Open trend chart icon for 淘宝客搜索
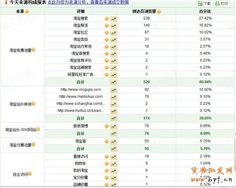This screenshot has width=236, height=188. coord(114,54)
